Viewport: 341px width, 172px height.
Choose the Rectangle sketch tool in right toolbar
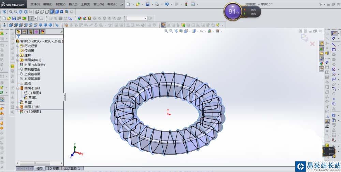[x=333, y=50]
